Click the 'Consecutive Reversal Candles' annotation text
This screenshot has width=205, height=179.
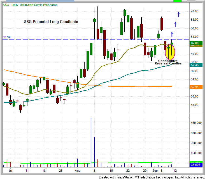[x=168, y=62]
